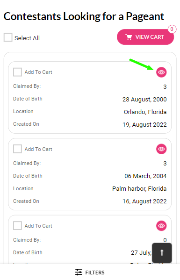Click the 16, August 2022 created date

coord(144,201)
